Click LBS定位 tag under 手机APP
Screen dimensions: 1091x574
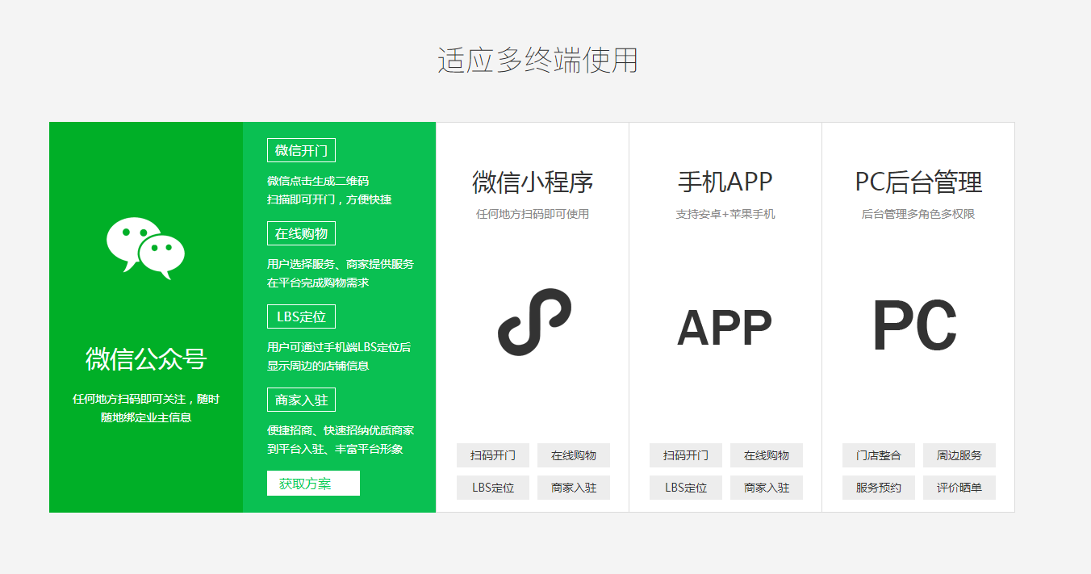686,488
